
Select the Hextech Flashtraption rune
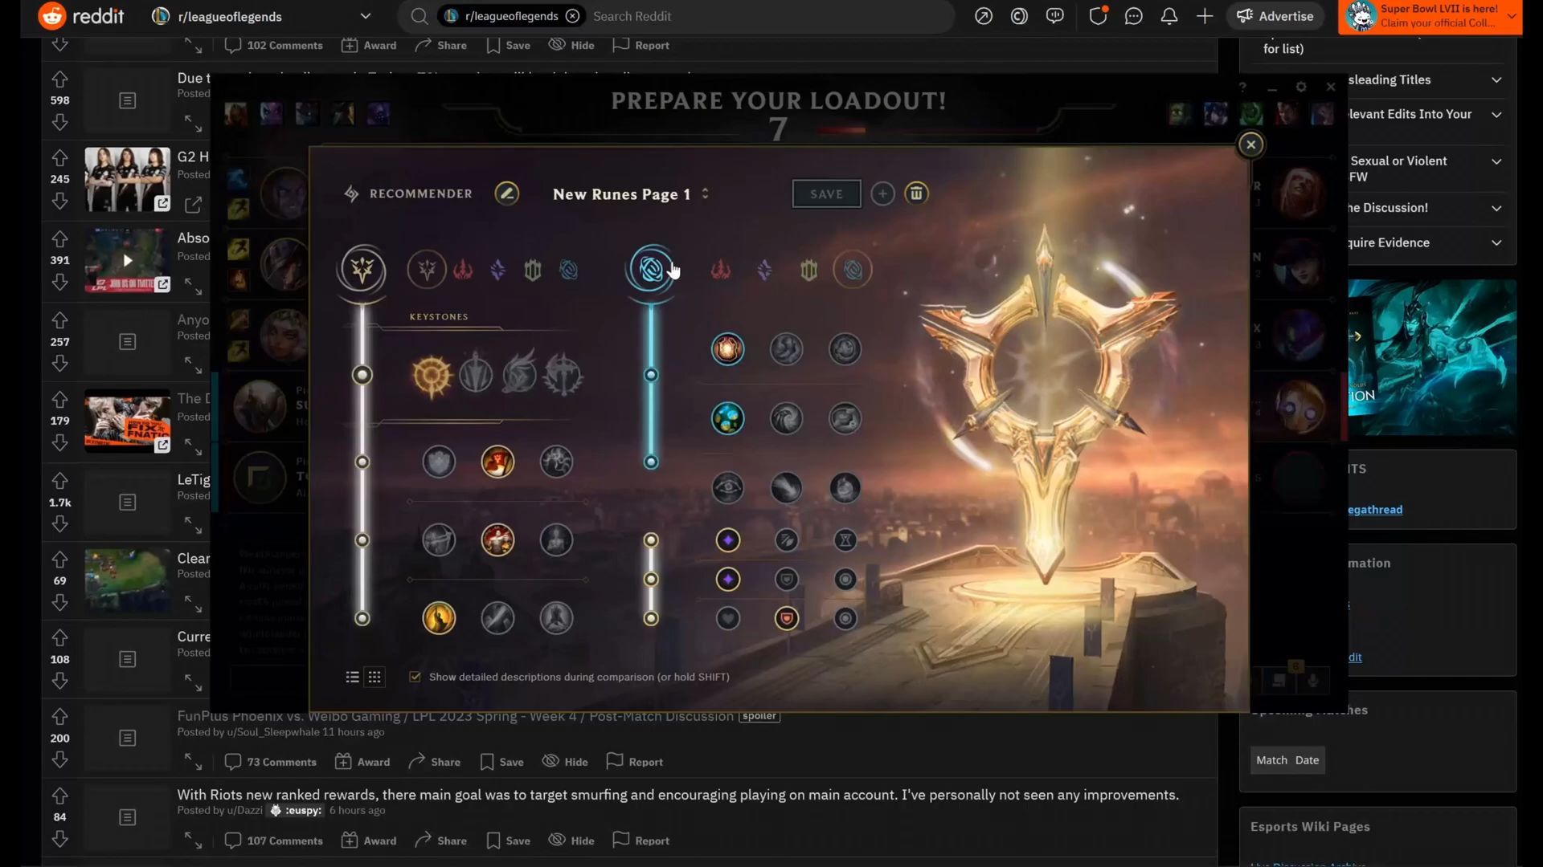728,349
